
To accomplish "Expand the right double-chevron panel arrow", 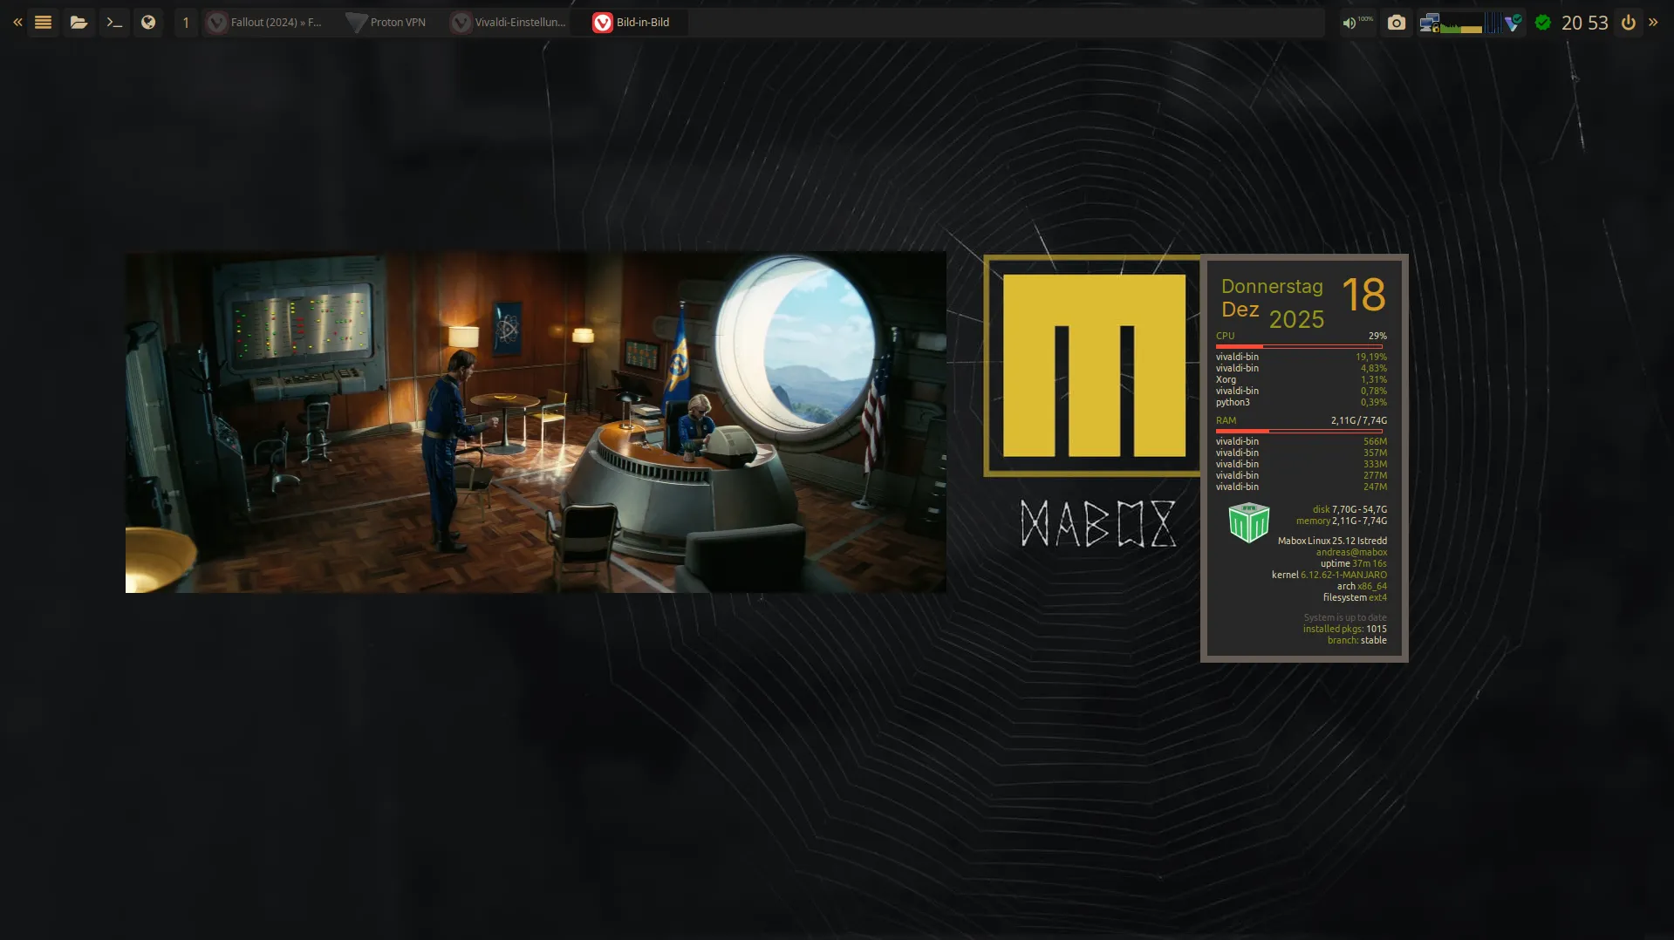I will [1653, 23].
